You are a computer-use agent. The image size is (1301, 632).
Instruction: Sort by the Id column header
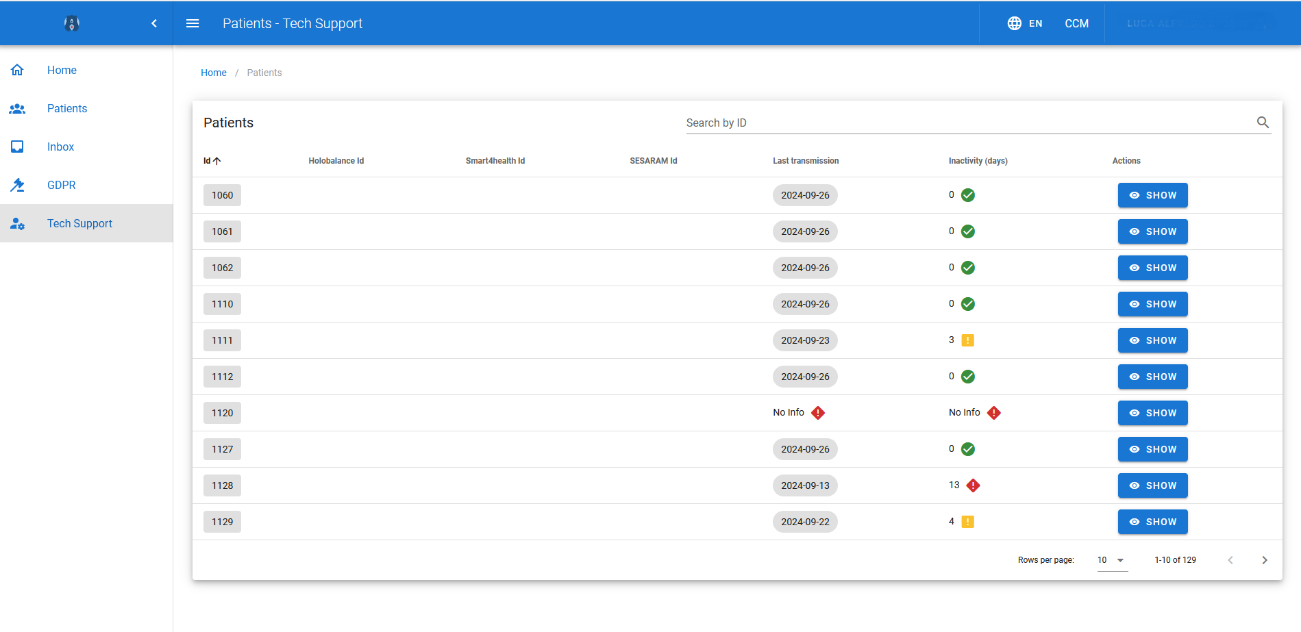pos(207,161)
